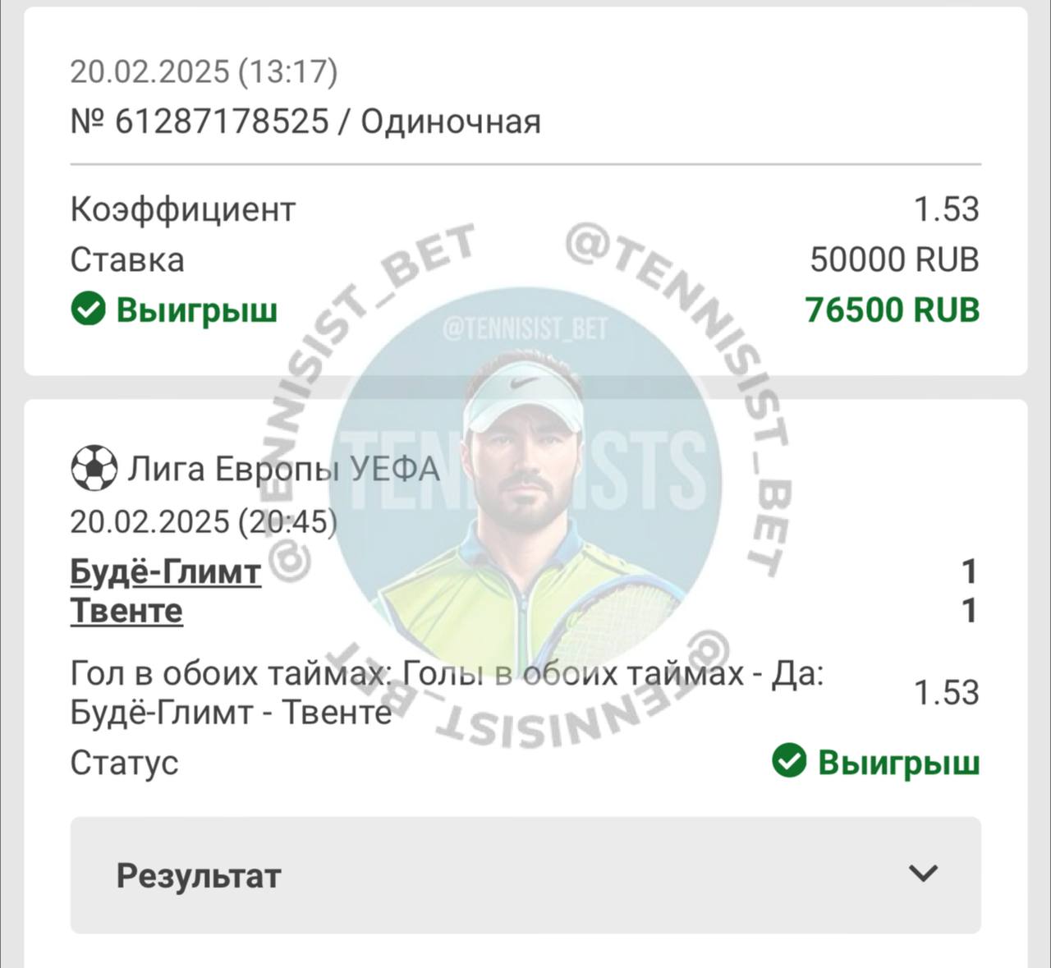Click Буде-Глимт score value 1
1051x968 pixels.
click(x=970, y=571)
